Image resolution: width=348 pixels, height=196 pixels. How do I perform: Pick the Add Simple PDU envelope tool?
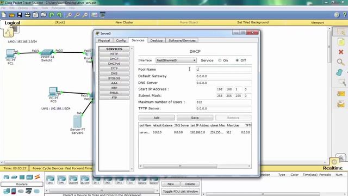click(341, 94)
